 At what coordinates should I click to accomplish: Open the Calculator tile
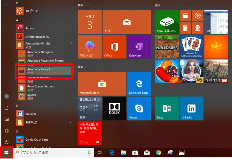(x=185, y=28)
